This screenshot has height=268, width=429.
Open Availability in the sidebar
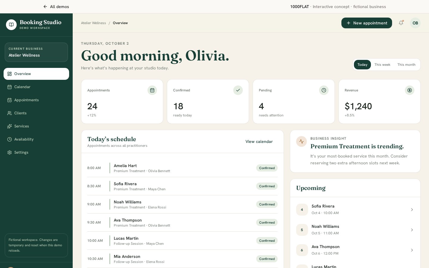(x=36, y=139)
